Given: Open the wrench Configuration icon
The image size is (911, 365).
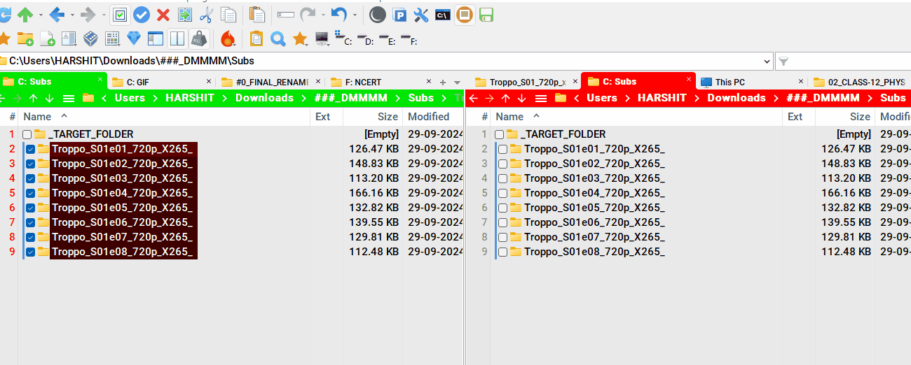Looking at the screenshot, I should pos(421,15).
